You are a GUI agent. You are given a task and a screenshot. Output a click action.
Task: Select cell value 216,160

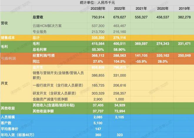point(120,32)
